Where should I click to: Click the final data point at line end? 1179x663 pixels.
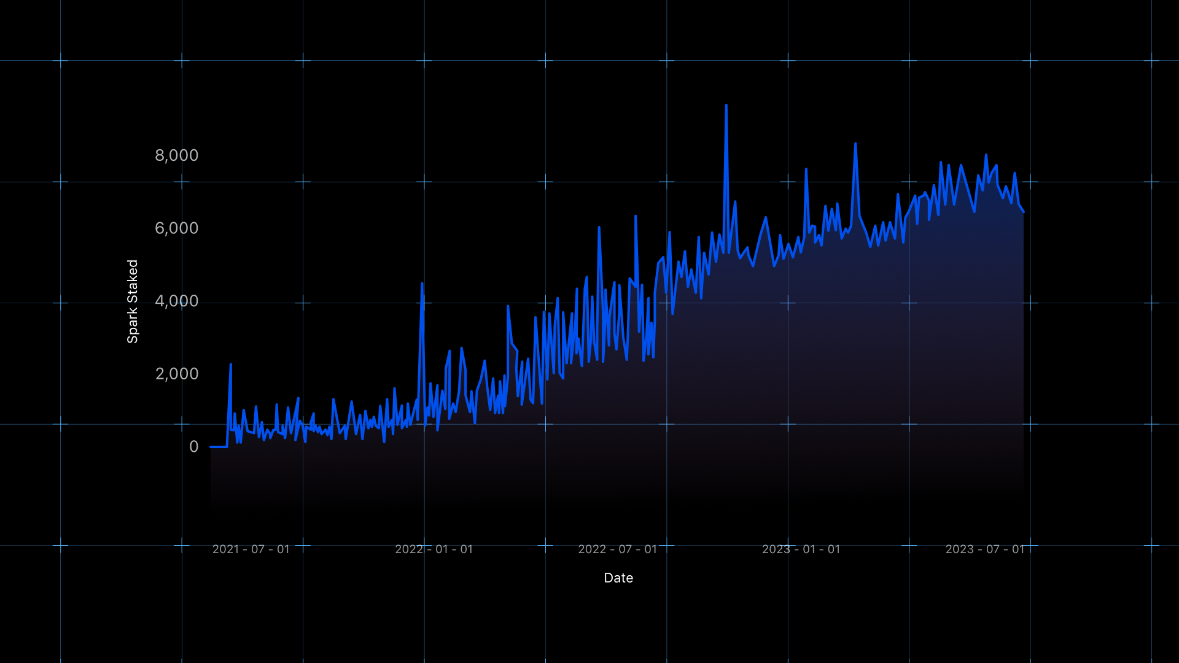pyautogui.click(x=1023, y=212)
